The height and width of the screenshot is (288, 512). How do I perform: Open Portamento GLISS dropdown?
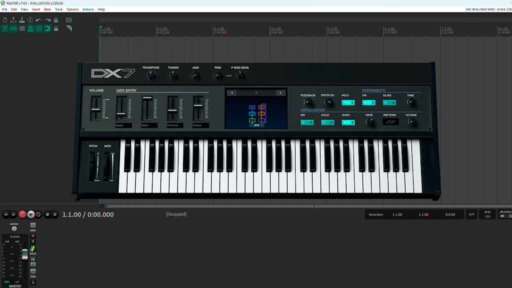click(389, 102)
